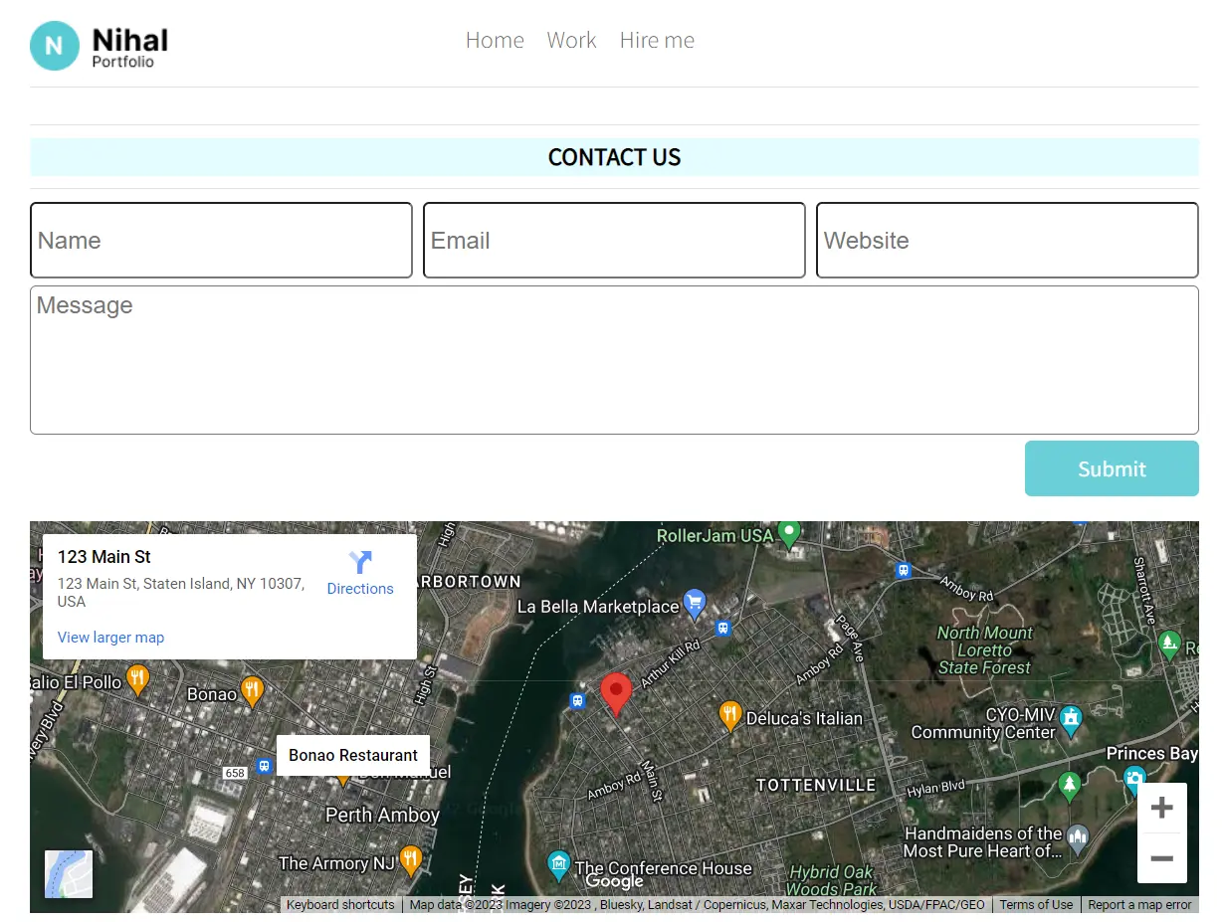
Task: Click the RollerJam USA green pin
Action: (x=789, y=533)
